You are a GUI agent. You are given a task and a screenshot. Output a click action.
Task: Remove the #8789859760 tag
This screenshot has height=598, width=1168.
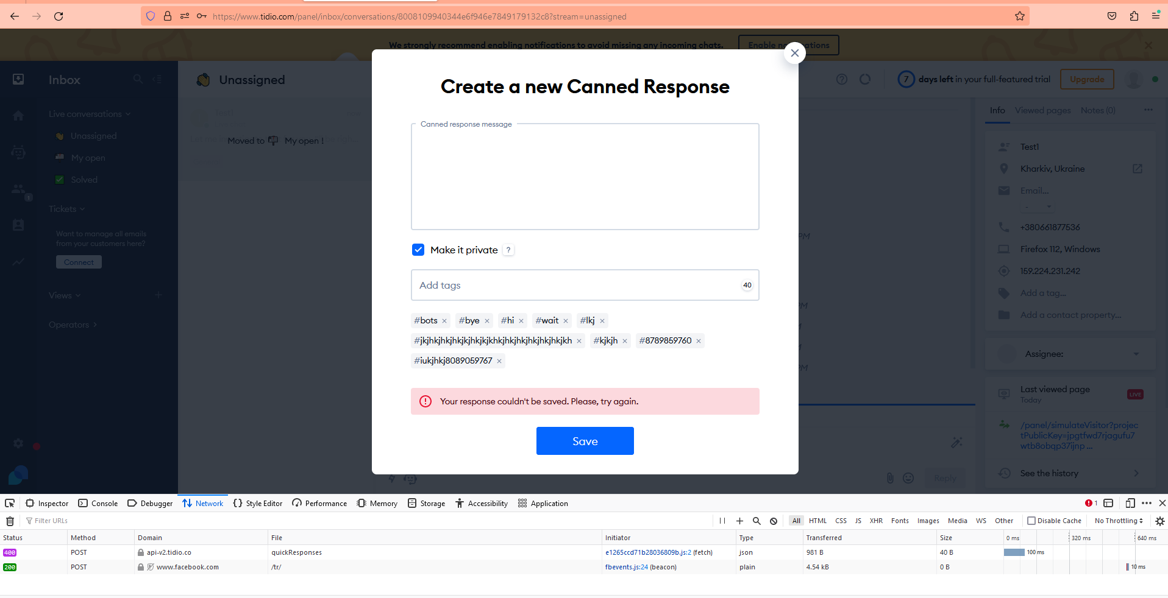(699, 341)
